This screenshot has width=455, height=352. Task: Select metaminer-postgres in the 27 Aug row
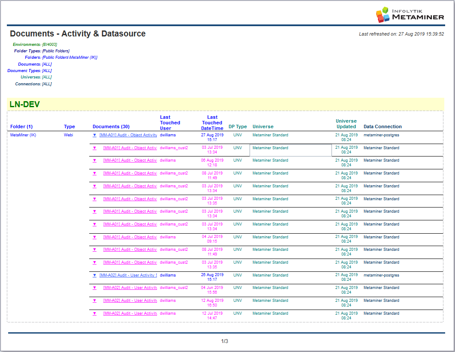click(381, 135)
